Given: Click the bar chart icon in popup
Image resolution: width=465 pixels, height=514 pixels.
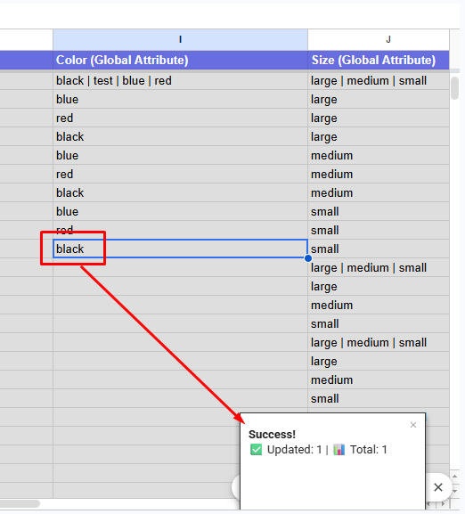Looking at the screenshot, I should coord(339,450).
